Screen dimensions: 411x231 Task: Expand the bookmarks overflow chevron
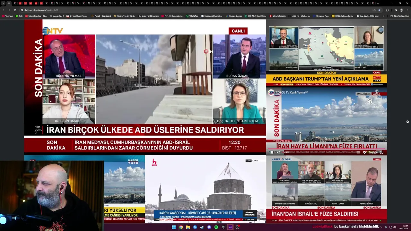[x=383, y=16]
